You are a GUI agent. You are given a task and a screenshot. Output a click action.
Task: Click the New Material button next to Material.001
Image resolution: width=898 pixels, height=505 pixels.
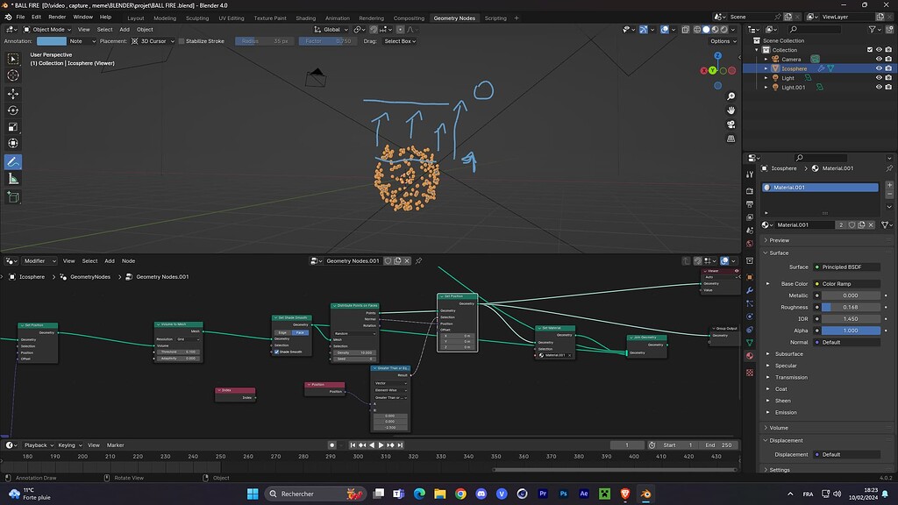pyautogui.click(x=862, y=224)
